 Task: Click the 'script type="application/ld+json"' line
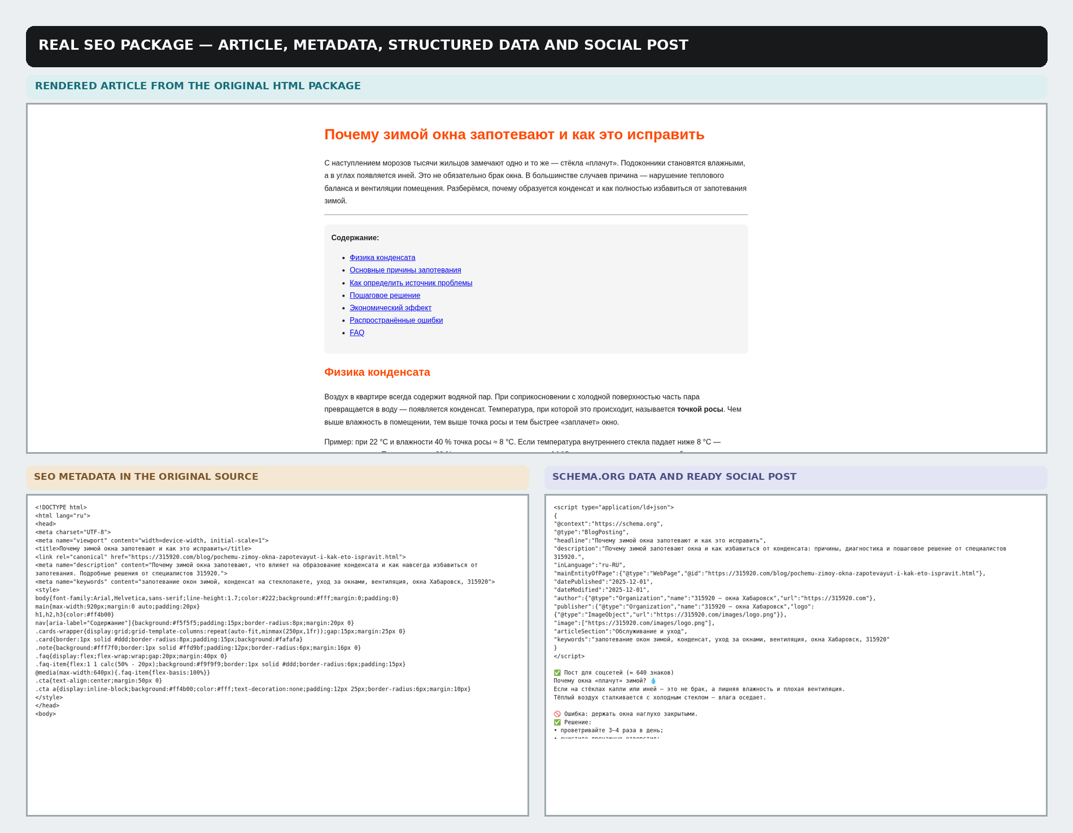(x=614, y=507)
